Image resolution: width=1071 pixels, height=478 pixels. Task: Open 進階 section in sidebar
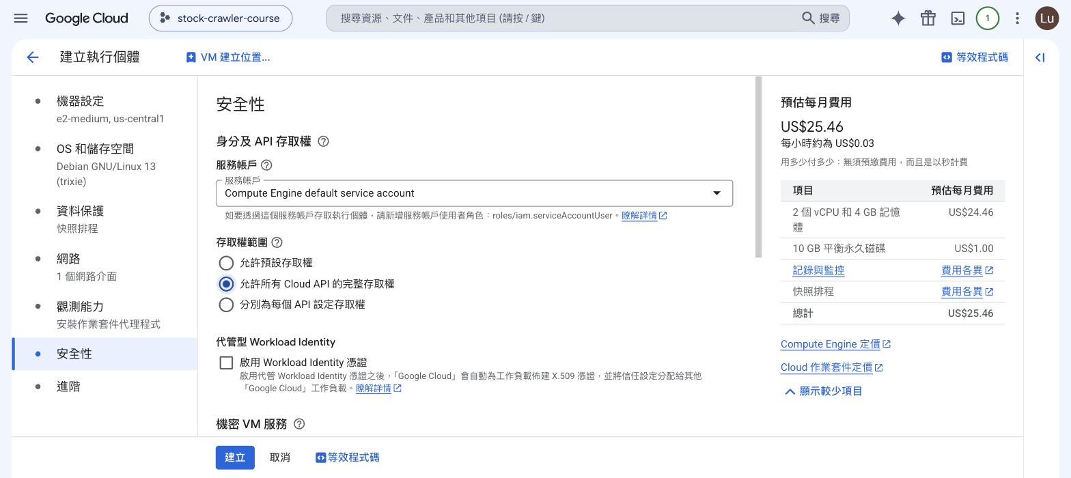(x=105, y=386)
